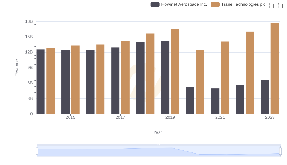Click the 18B y-axis label
Viewport: 287px width, 165px height.
(x=29, y=21)
